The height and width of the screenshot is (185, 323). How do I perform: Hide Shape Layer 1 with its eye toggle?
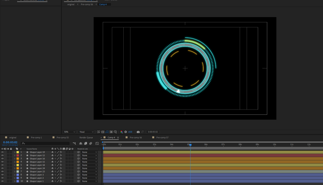[3, 181]
